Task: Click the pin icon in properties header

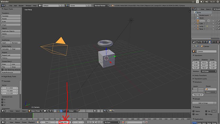Action: (193, 46)
